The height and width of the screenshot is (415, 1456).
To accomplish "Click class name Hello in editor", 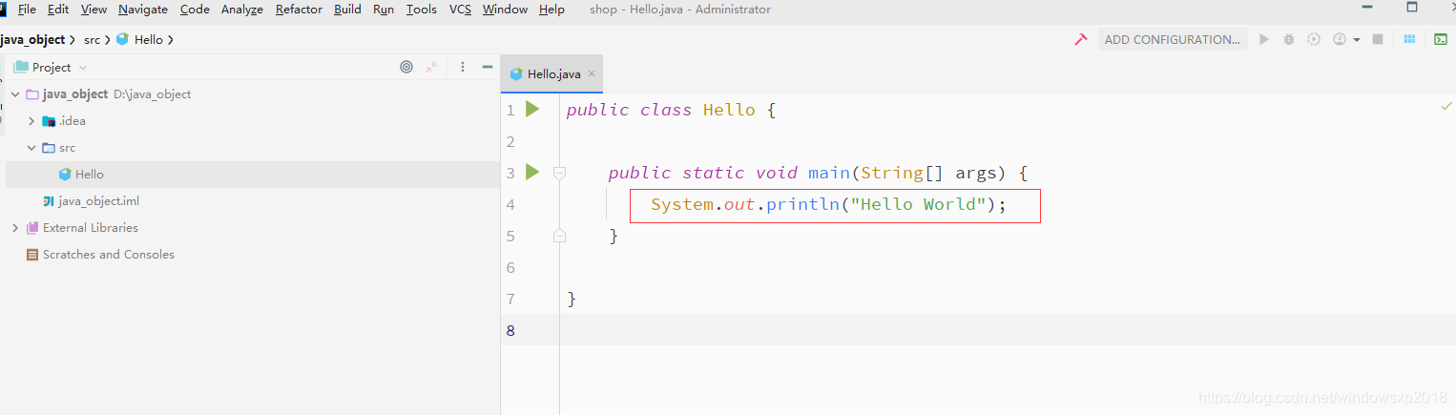I will click(729, 110).
